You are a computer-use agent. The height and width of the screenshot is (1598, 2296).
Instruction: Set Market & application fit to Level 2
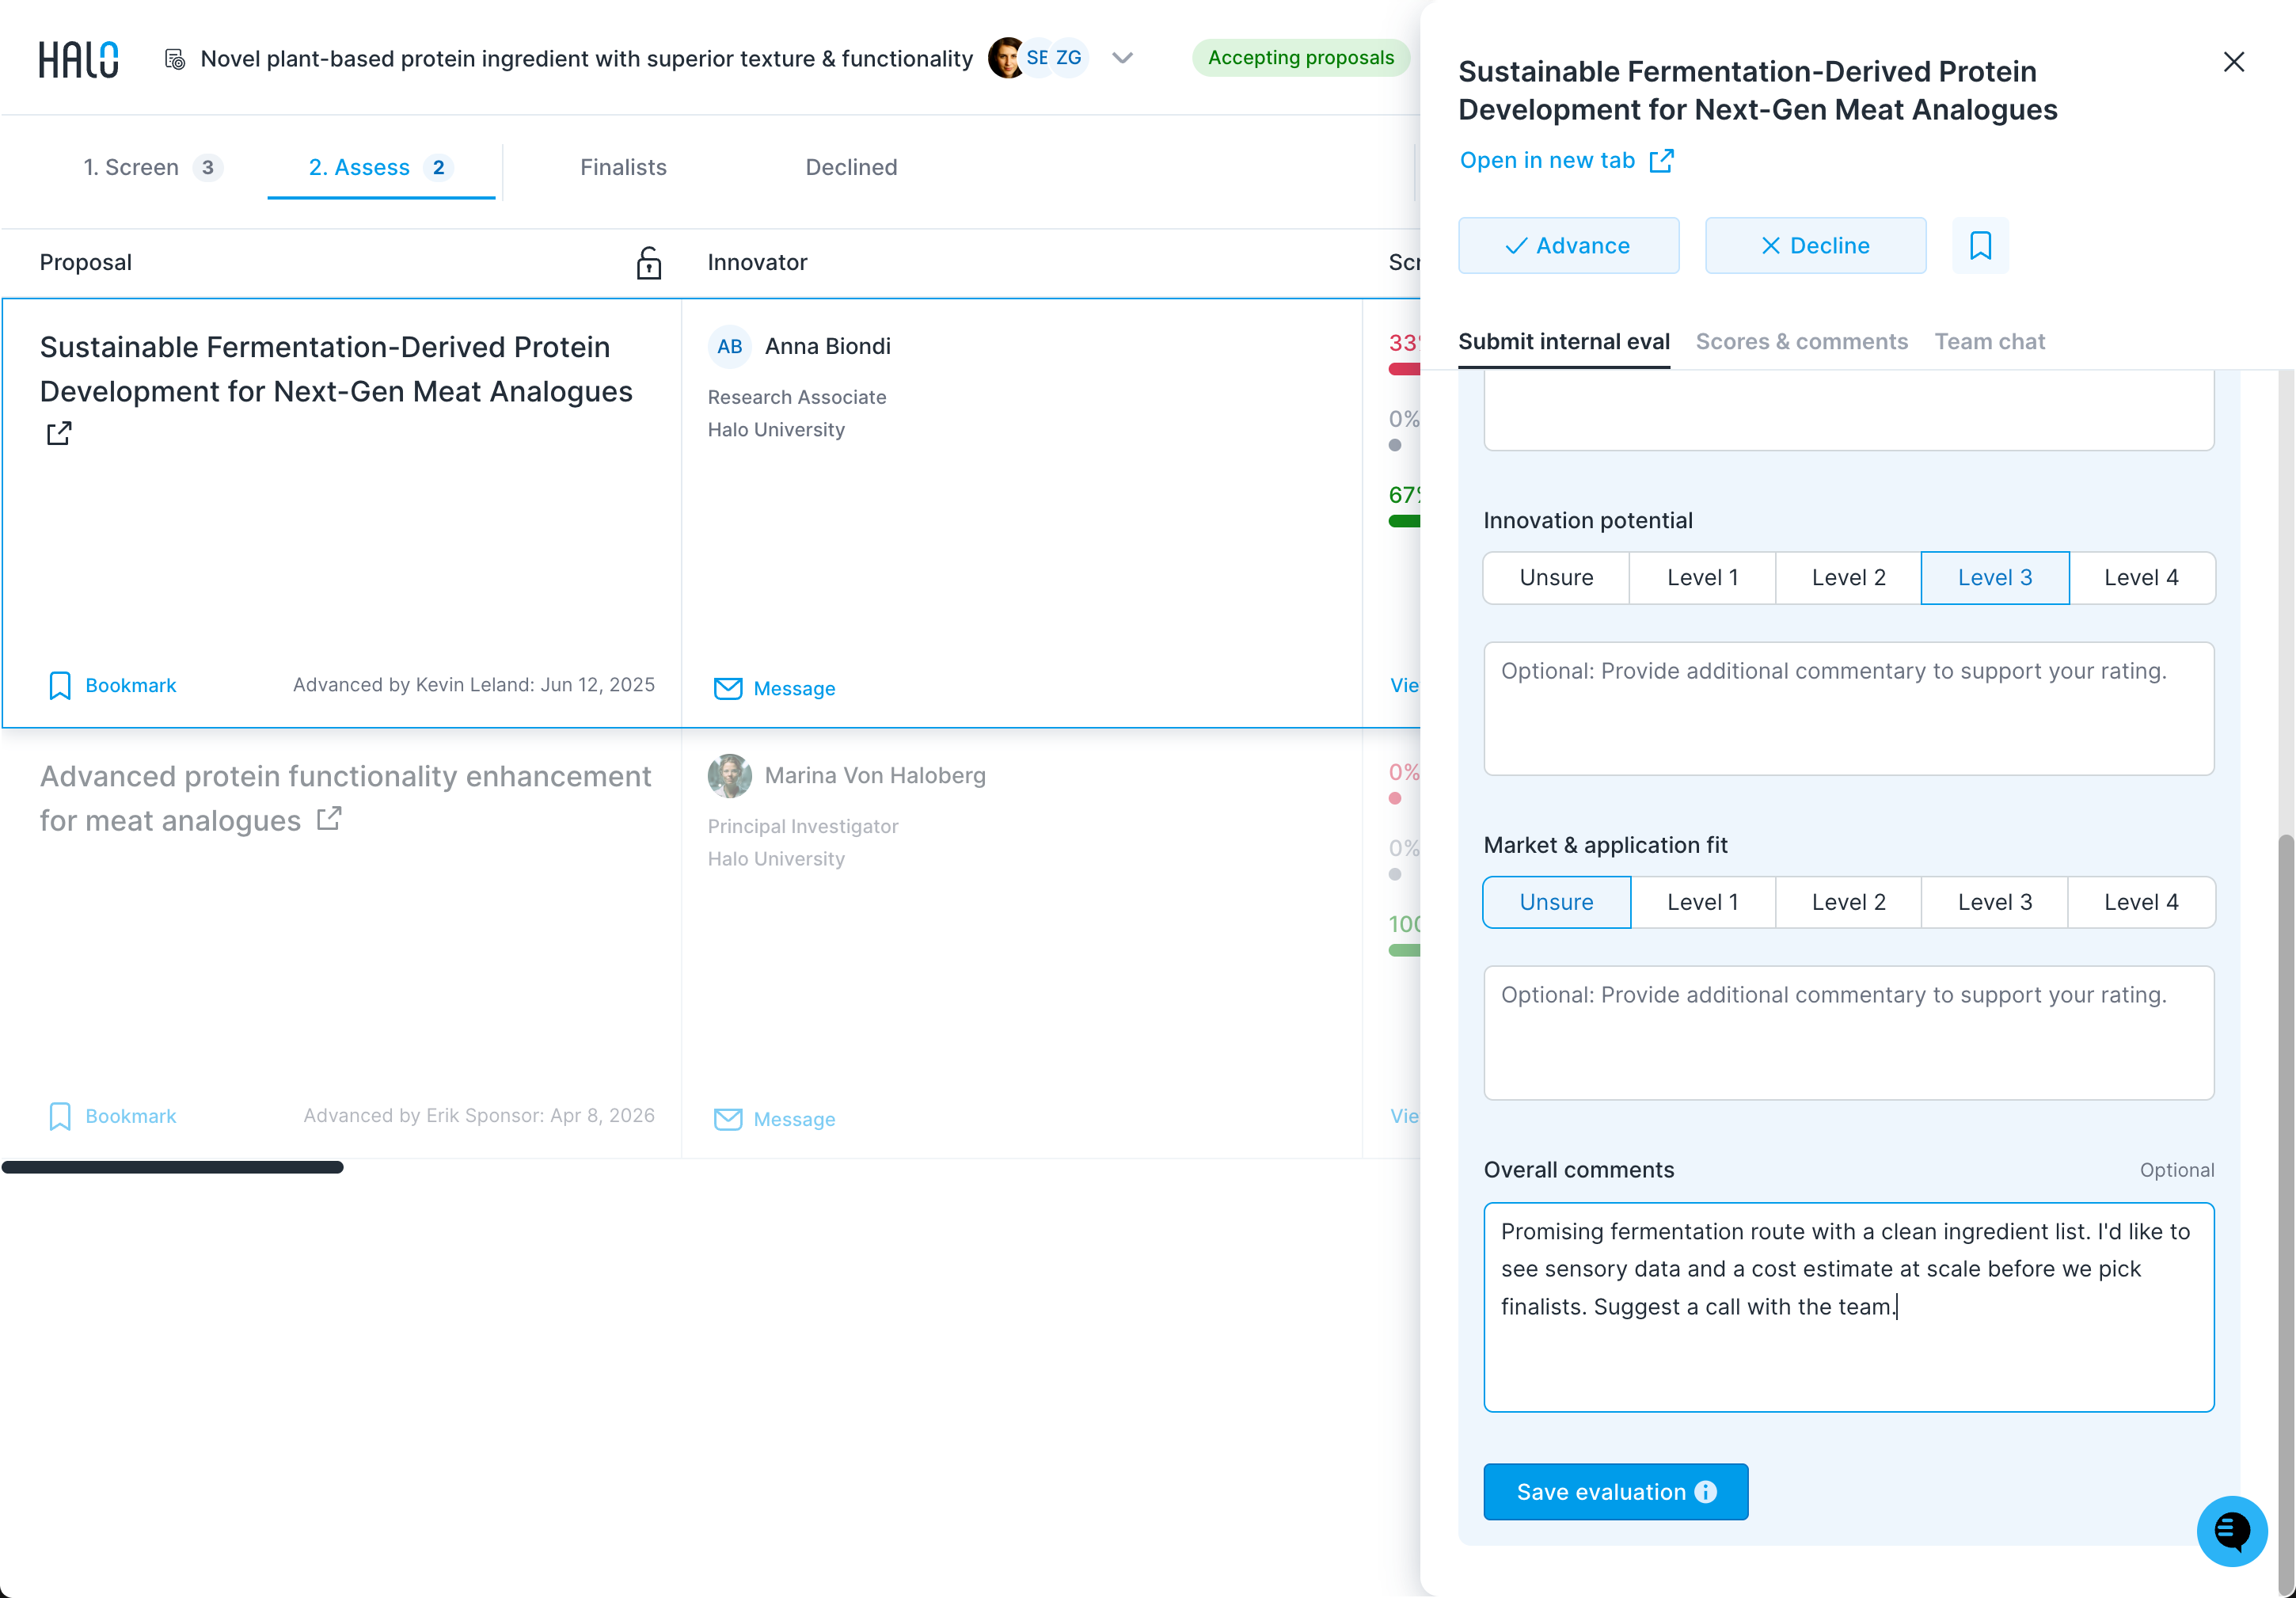pyautogui.click(x=1848, y=902)
